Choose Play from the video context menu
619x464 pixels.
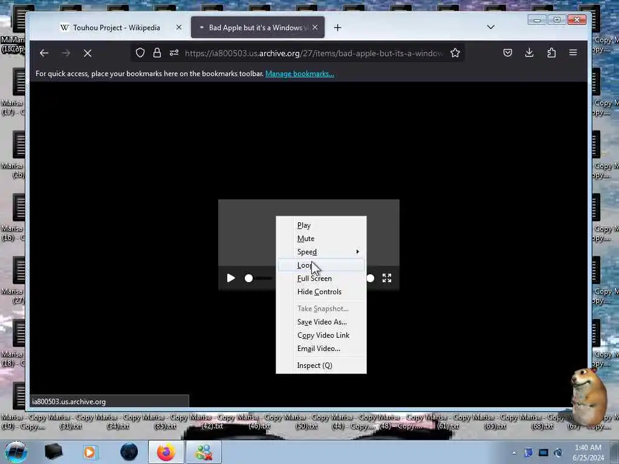321,225
